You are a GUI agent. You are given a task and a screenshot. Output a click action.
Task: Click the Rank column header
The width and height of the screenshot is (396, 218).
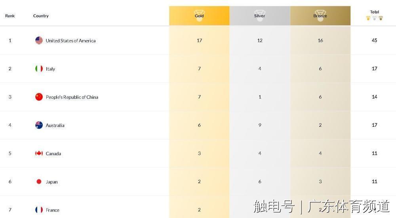point(10,16)
